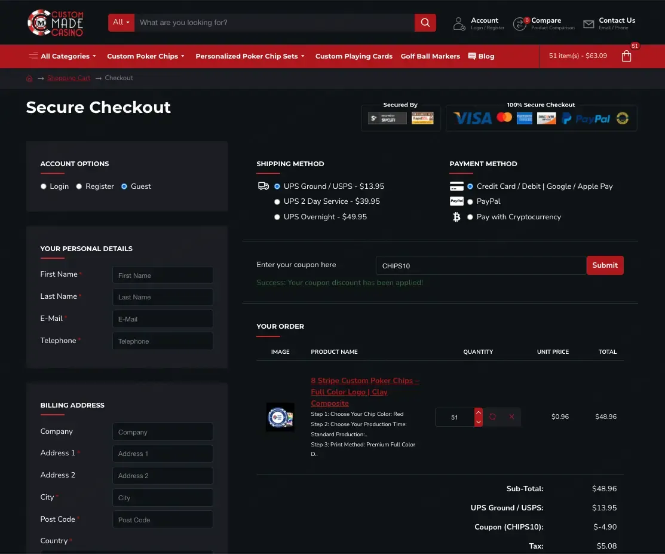665x554 pixels.
Task: Click the First Name input field
Action: [x=163, y=276]
